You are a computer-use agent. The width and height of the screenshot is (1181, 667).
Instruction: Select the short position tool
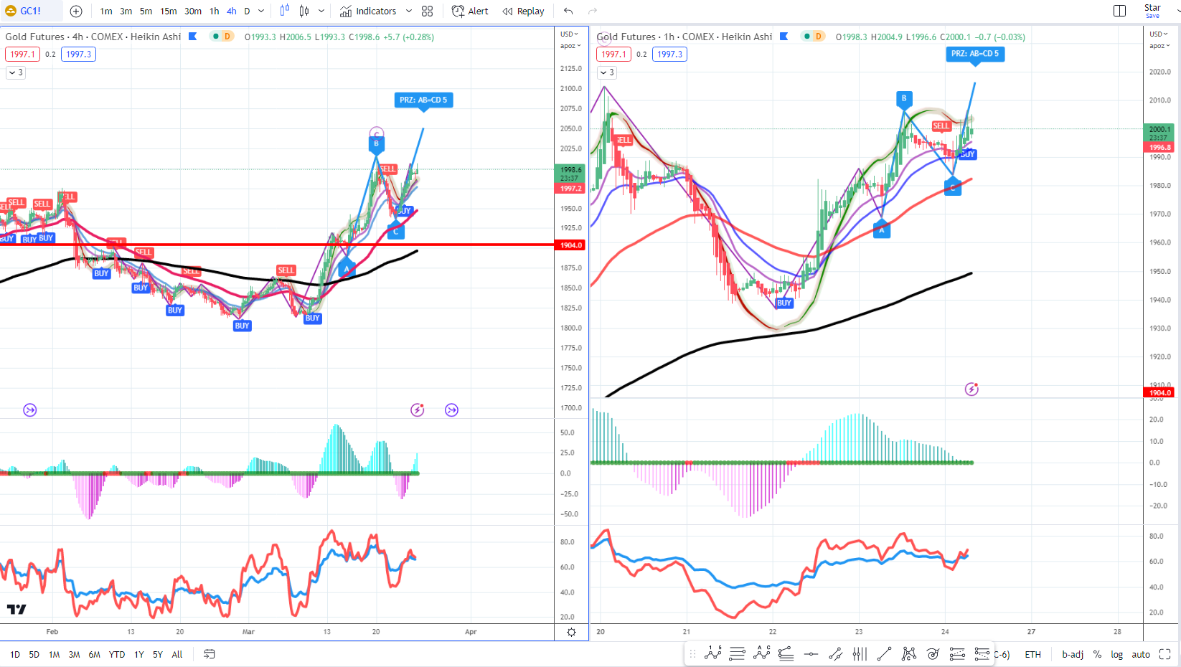982,653
